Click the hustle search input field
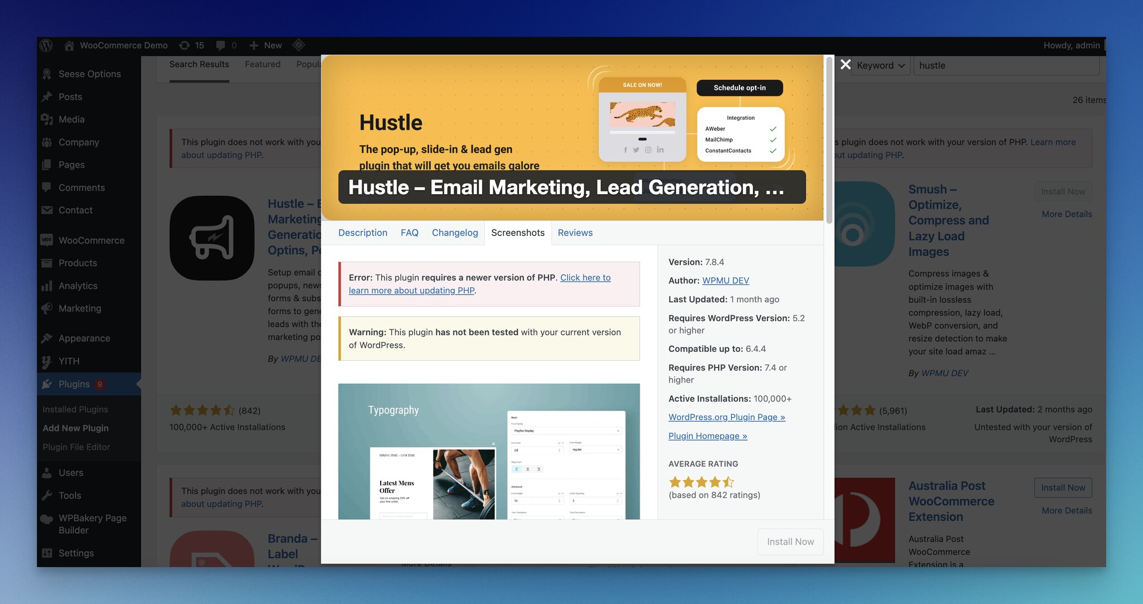The height and width of the screenshot is (604, 1143). 1006,65
